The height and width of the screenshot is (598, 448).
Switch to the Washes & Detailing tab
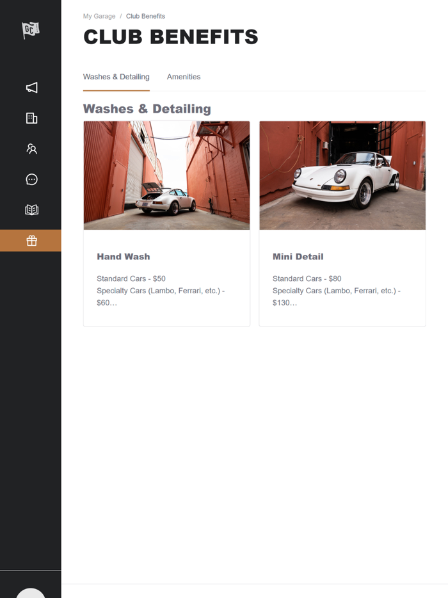tap(116, 77)
